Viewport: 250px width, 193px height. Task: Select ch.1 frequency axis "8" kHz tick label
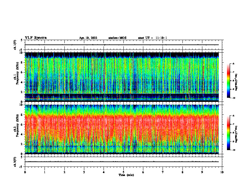[22, 62]
